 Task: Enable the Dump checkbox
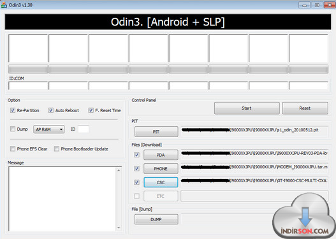[x=13, y=129]
